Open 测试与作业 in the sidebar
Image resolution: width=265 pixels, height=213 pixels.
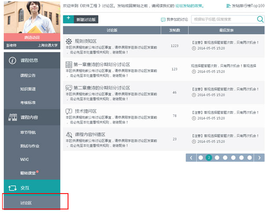pos(30,146)
